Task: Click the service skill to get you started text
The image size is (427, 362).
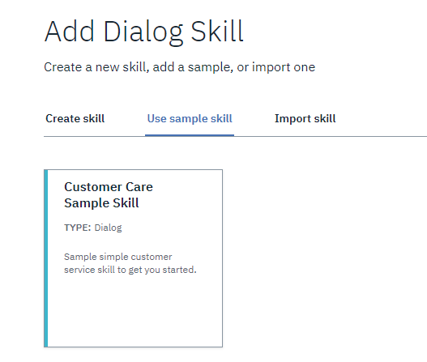Action: click(130, 270)
